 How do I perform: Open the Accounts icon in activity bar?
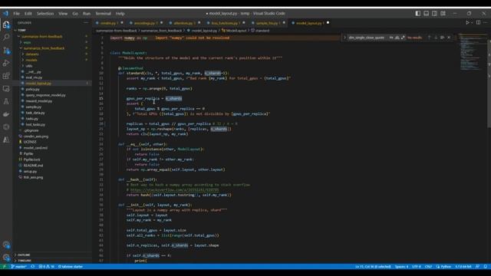[x=6, y=245]
